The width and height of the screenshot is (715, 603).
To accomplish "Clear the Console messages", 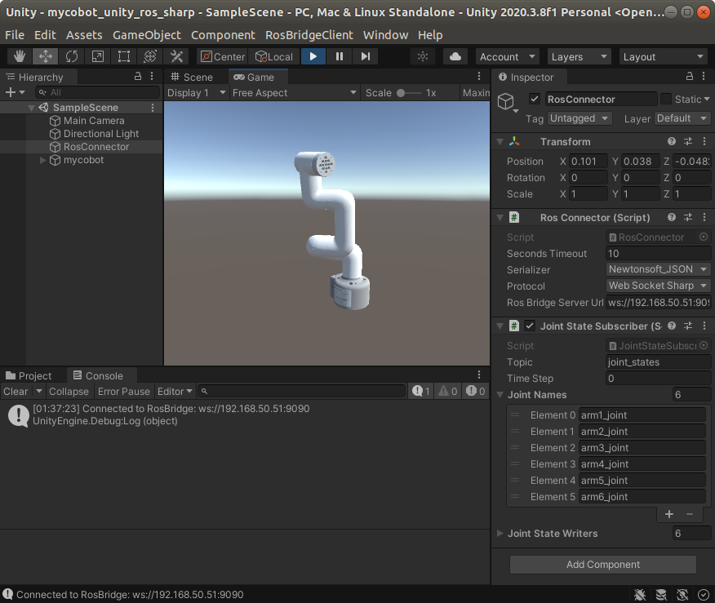I will click(15, 391).
